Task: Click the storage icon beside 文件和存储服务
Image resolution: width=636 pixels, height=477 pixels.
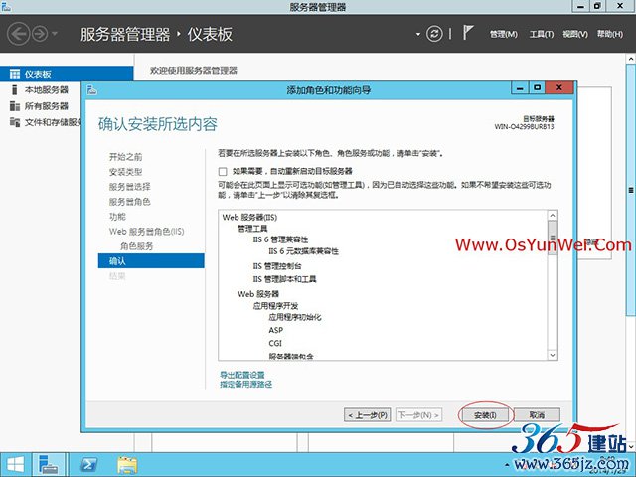Action: pyautogui.click(x=15, y=122)
